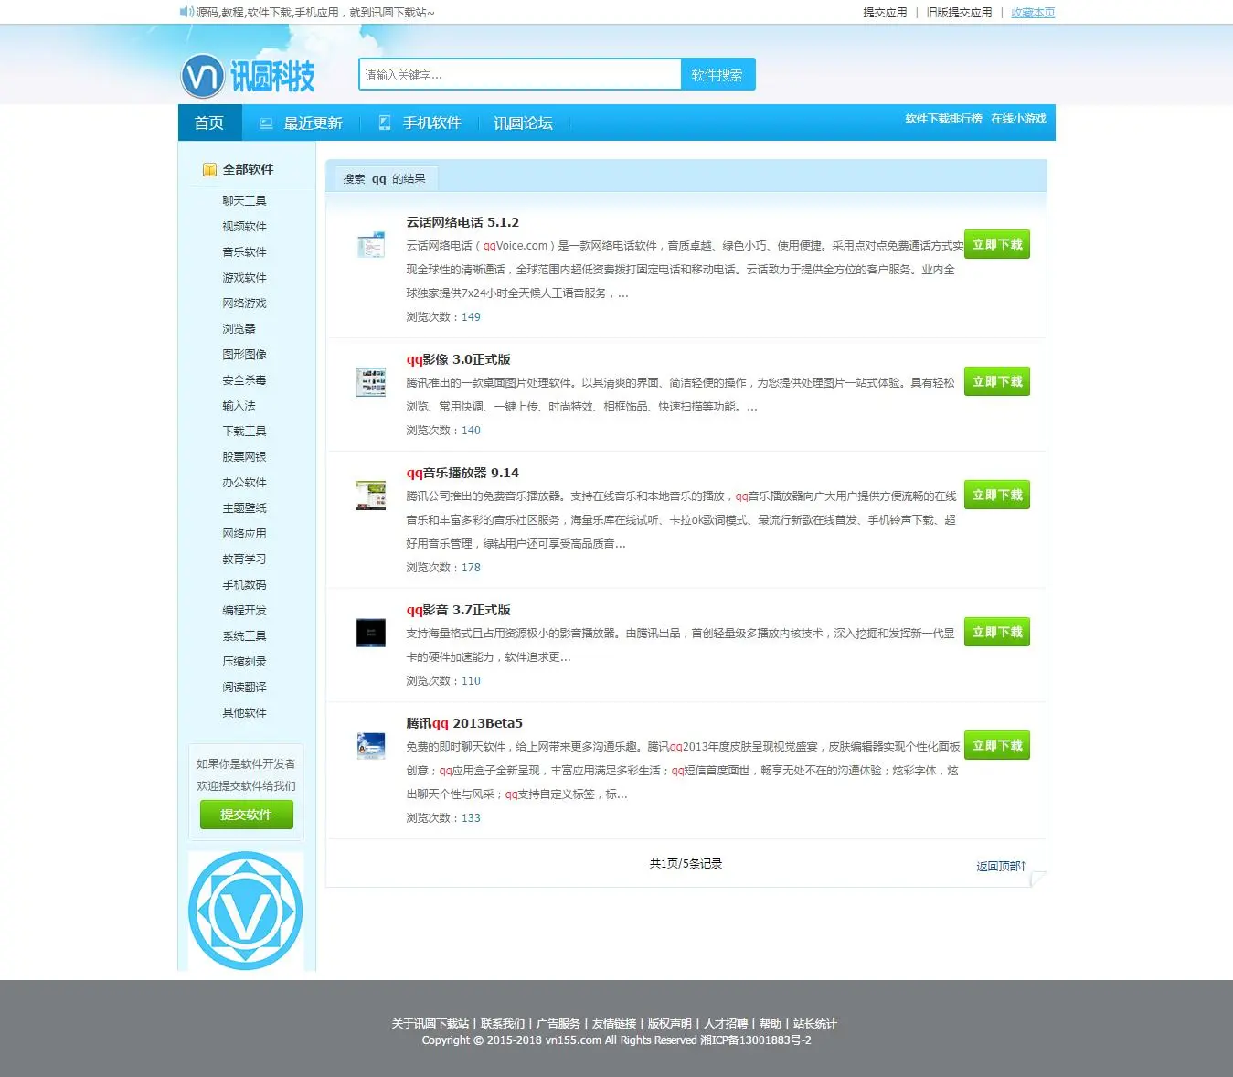Image resolution: width=1233 pixels, height=1077 pixels.
Task: Open 在线小游戏 link
Action: click(x=1018, y=119)
